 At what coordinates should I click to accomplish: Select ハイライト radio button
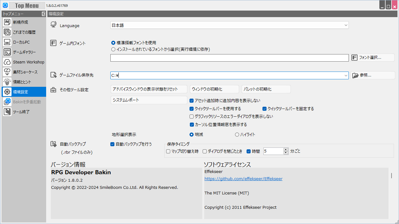click(x=237, y=134)
